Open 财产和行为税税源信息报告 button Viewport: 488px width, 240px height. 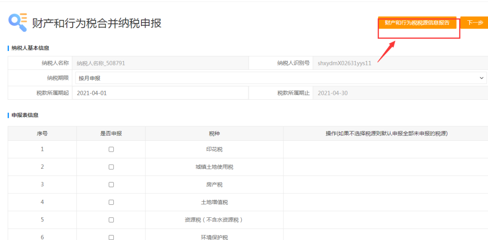click(x=417, y=23)
